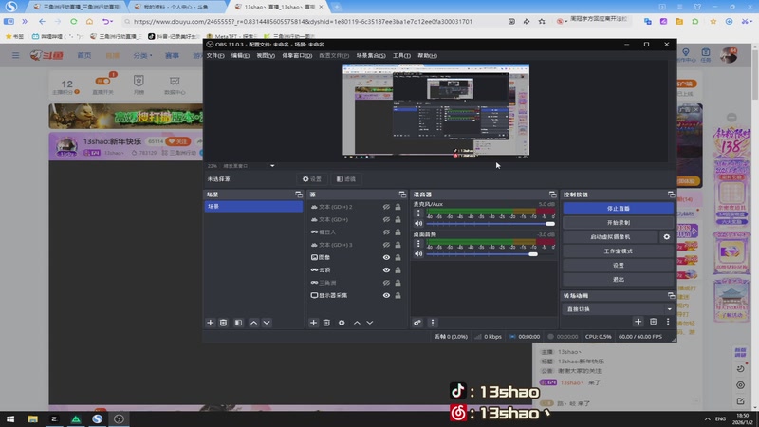The image size is (759, 427).
Task: Open source properties gear icon
Action: [x=342, y=323]
